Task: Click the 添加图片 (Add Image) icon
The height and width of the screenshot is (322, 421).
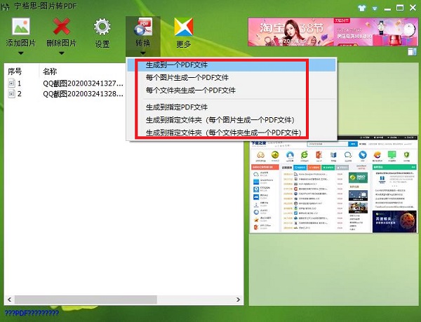Action: point(21,27)
